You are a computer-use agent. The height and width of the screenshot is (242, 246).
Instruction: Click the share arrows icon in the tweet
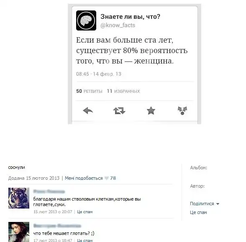click(182, 111)
